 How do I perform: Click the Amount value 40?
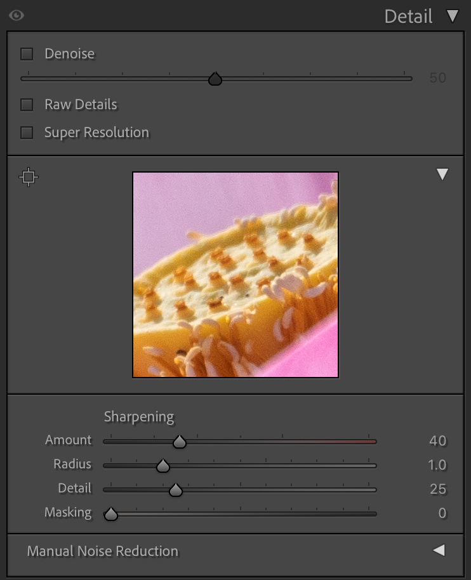tap(438, 441)
